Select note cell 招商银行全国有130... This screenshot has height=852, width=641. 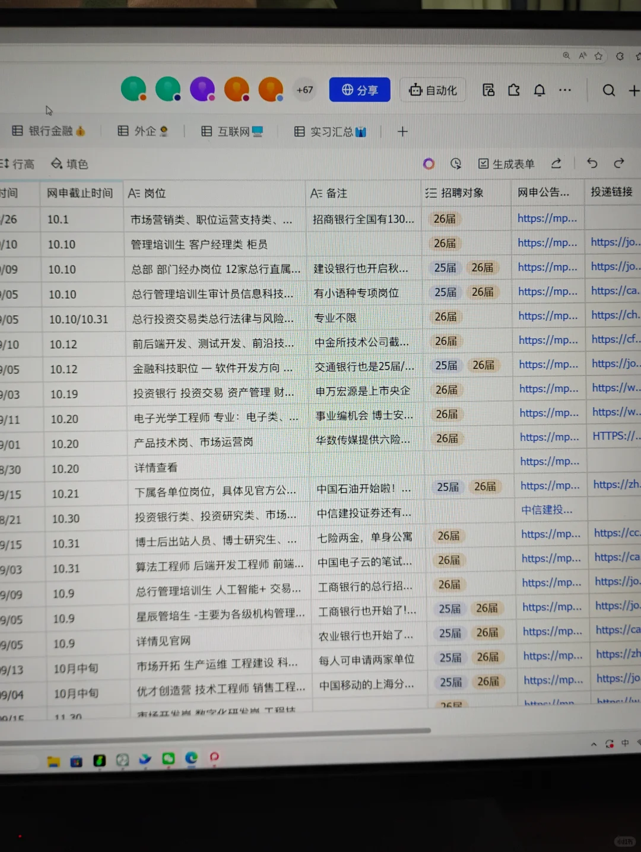tap(364, 219)
